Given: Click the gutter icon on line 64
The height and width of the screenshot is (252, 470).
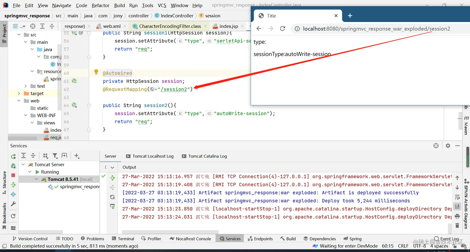Looking at the screenshot, I should point(74,105).
